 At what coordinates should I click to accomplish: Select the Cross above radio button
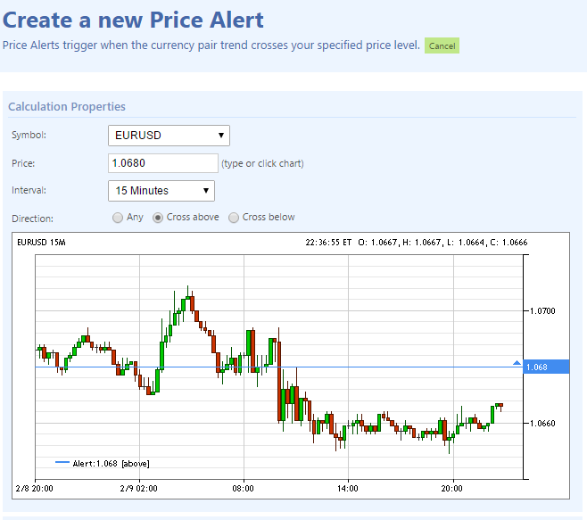tap(158, 218)
